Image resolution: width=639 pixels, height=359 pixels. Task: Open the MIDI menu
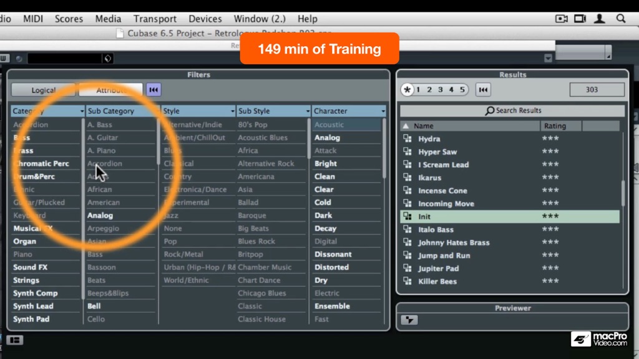(33, 19)
